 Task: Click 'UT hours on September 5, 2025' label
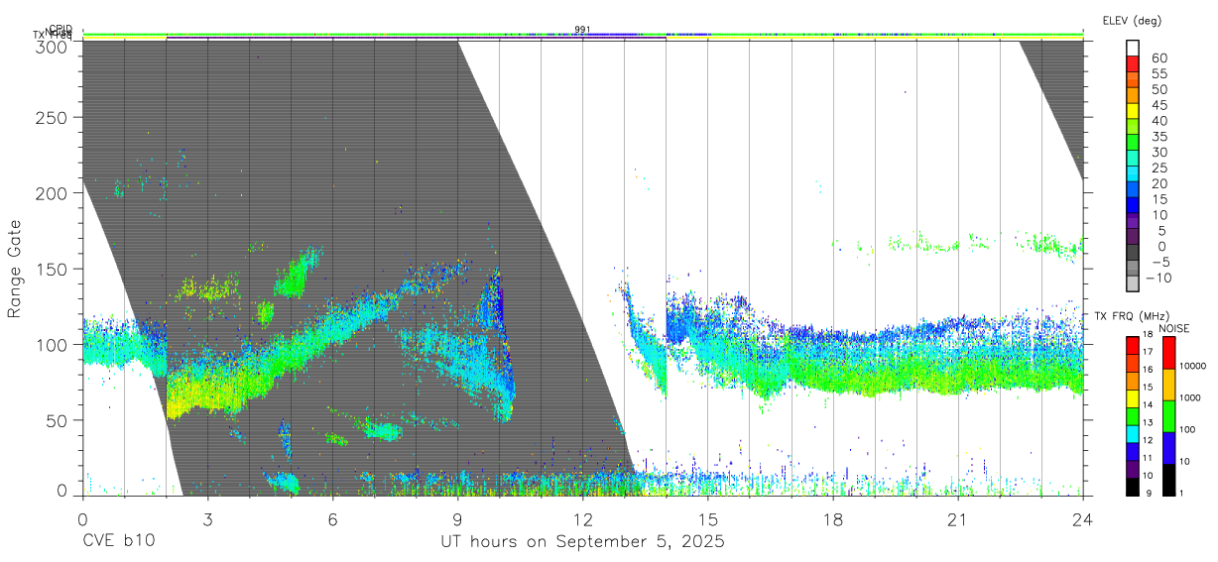point(582,543)
